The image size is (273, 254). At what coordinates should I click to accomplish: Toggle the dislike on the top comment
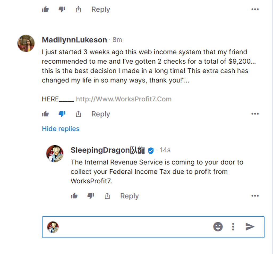tap(62, 9)
